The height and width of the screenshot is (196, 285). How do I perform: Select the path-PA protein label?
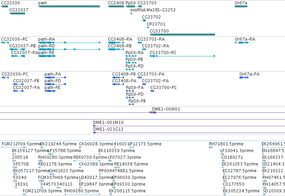point(53,74)
